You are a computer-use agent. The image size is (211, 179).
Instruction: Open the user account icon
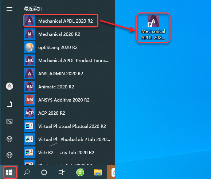9,86
